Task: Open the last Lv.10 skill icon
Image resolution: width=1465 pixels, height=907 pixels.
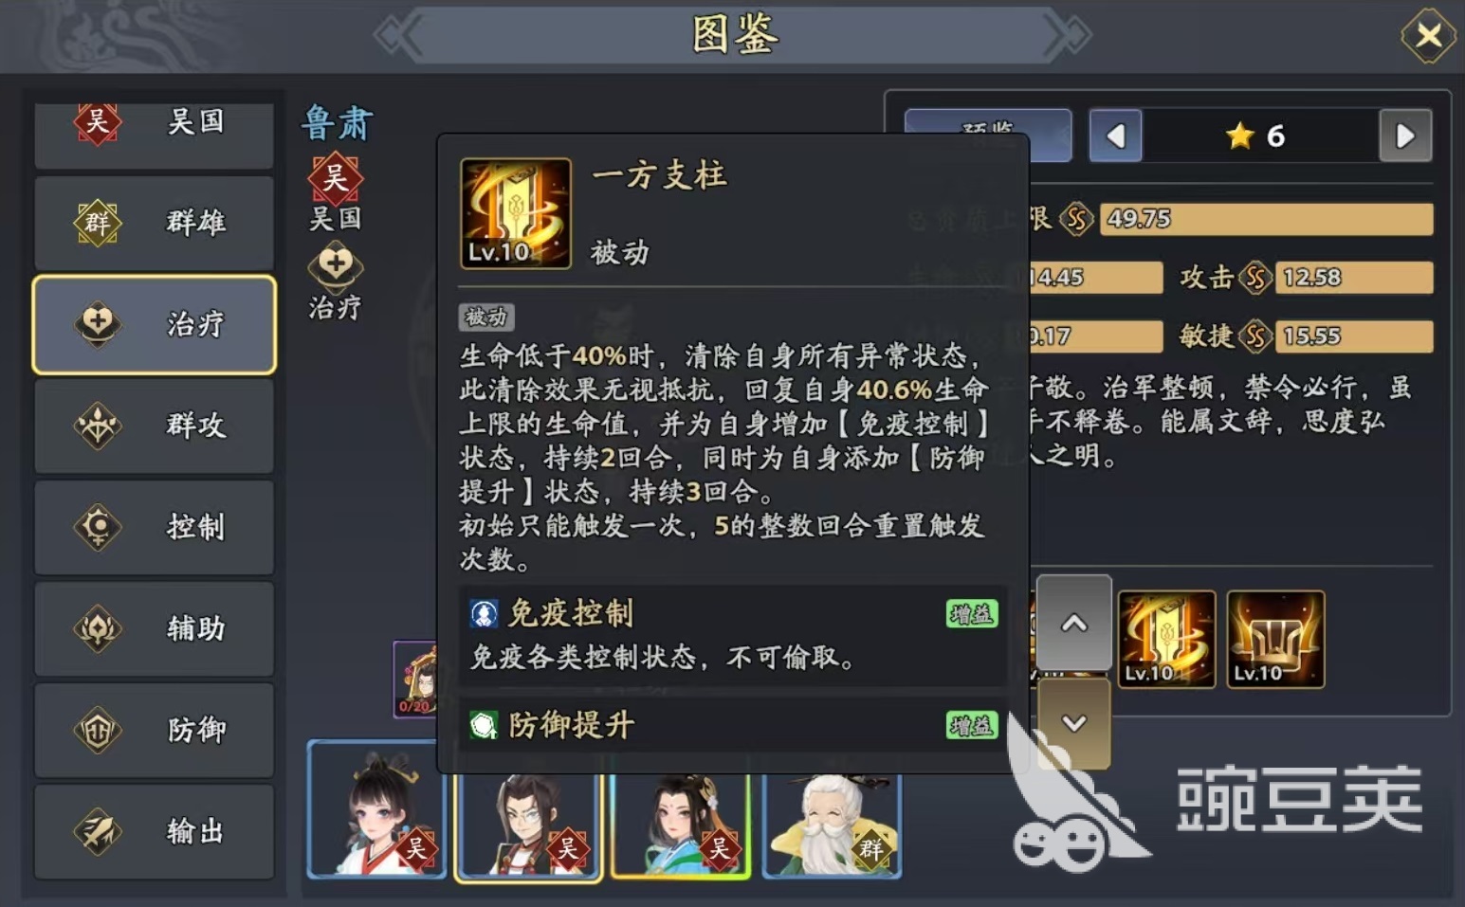Action: (x=1275, y=639)
